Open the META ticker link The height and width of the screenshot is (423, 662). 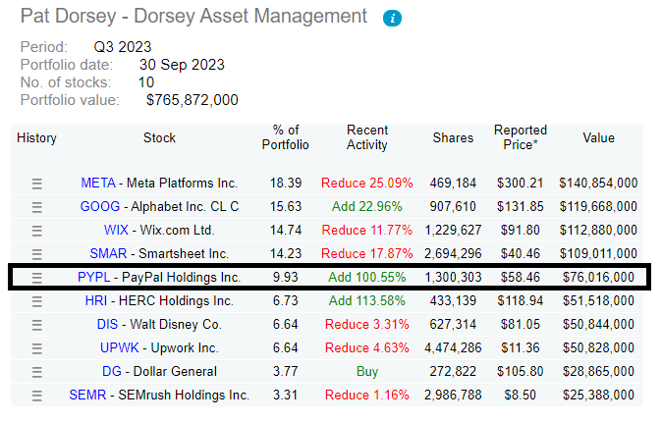coord(98,183)
